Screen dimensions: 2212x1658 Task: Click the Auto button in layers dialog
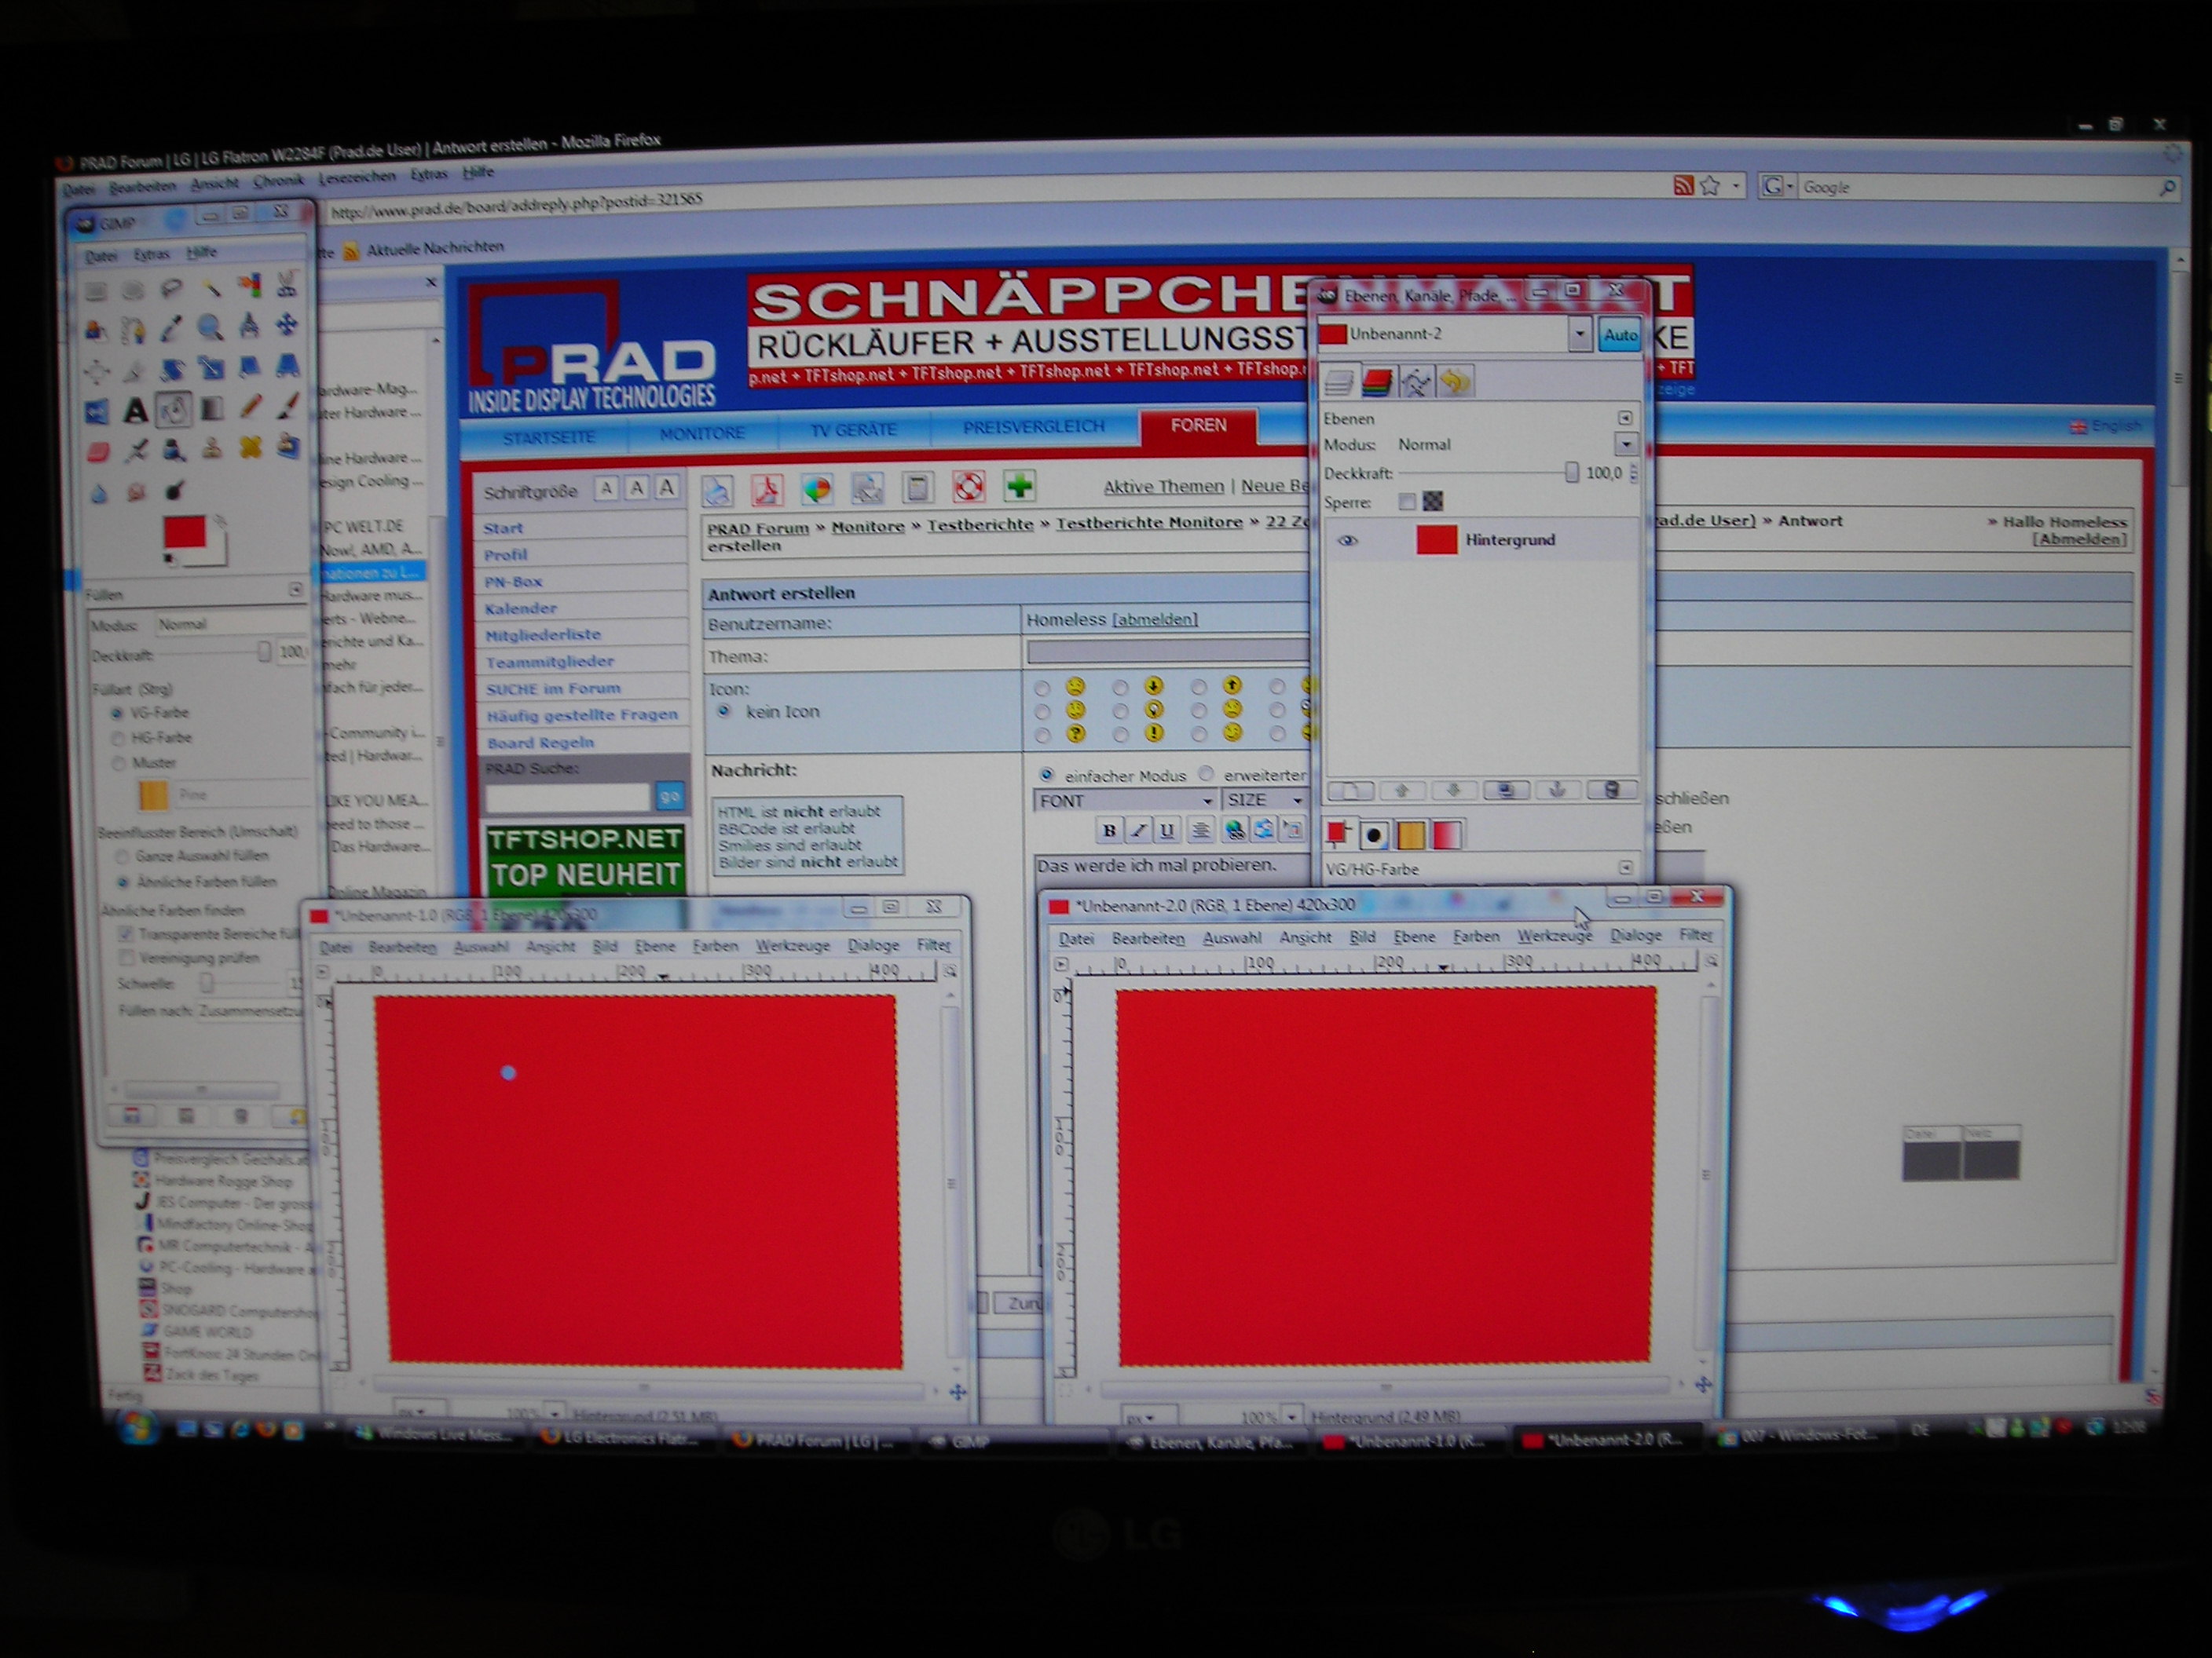1619,334
